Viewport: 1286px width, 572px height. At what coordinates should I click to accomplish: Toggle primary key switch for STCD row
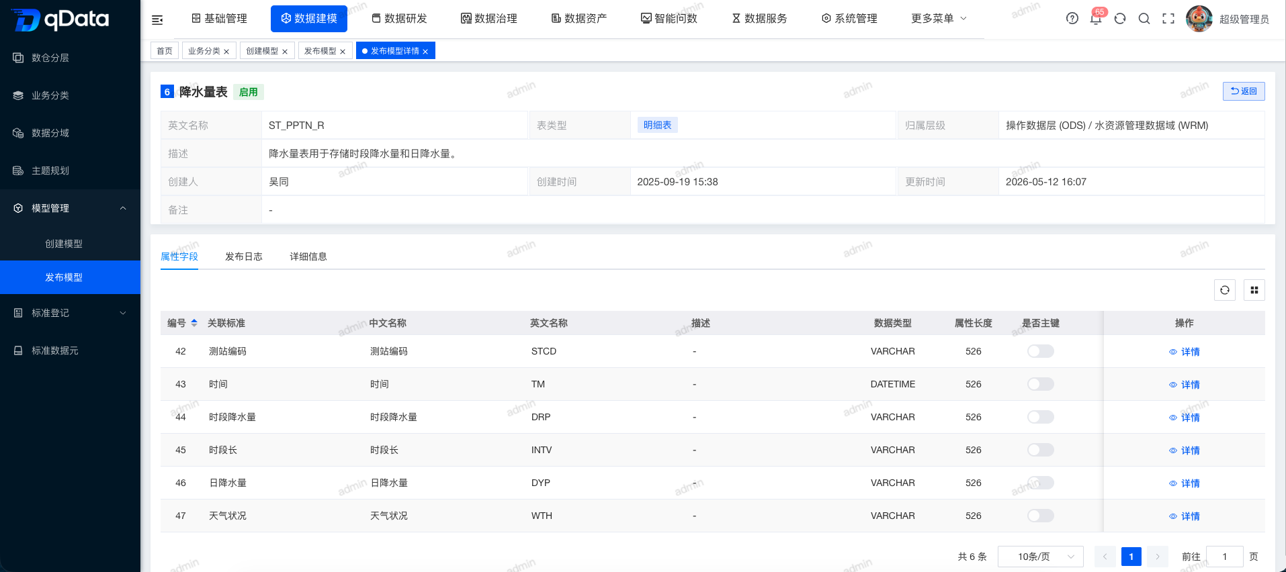coord(1041,351)
